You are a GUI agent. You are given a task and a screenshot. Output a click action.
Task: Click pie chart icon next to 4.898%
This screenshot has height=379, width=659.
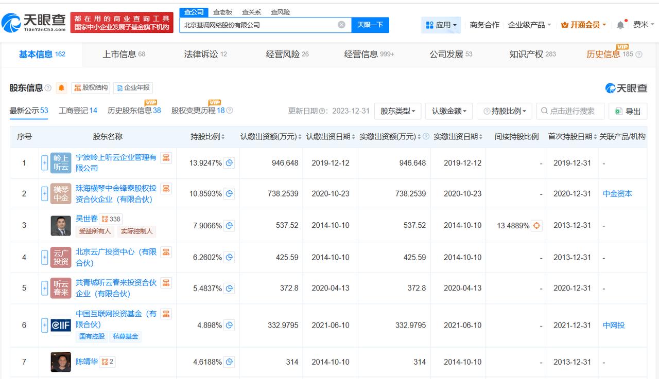pos(230,325)
